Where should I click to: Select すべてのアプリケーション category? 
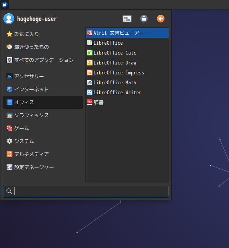click(43, 60)
